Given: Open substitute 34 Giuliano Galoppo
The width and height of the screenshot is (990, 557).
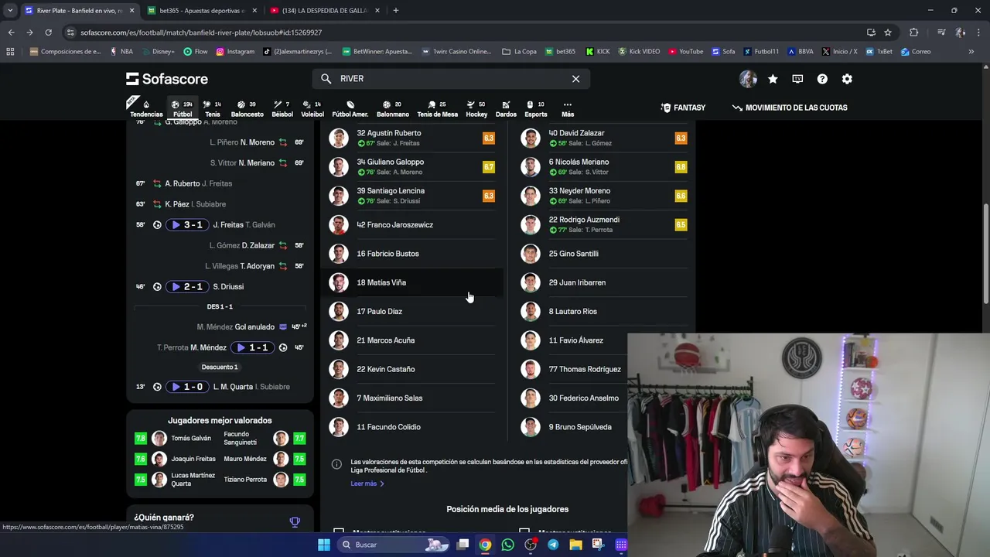Looking at the screenshot, I should tap(412, 167).
